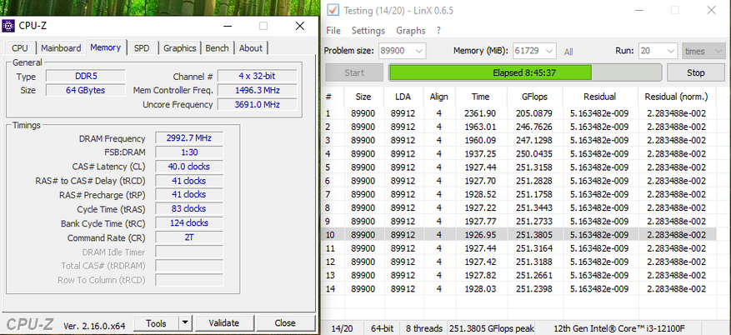Image resolution: width=731 pixels, height=335 pixels.
Task: Click the All memory label in LinX
Action: coord(568,52)
